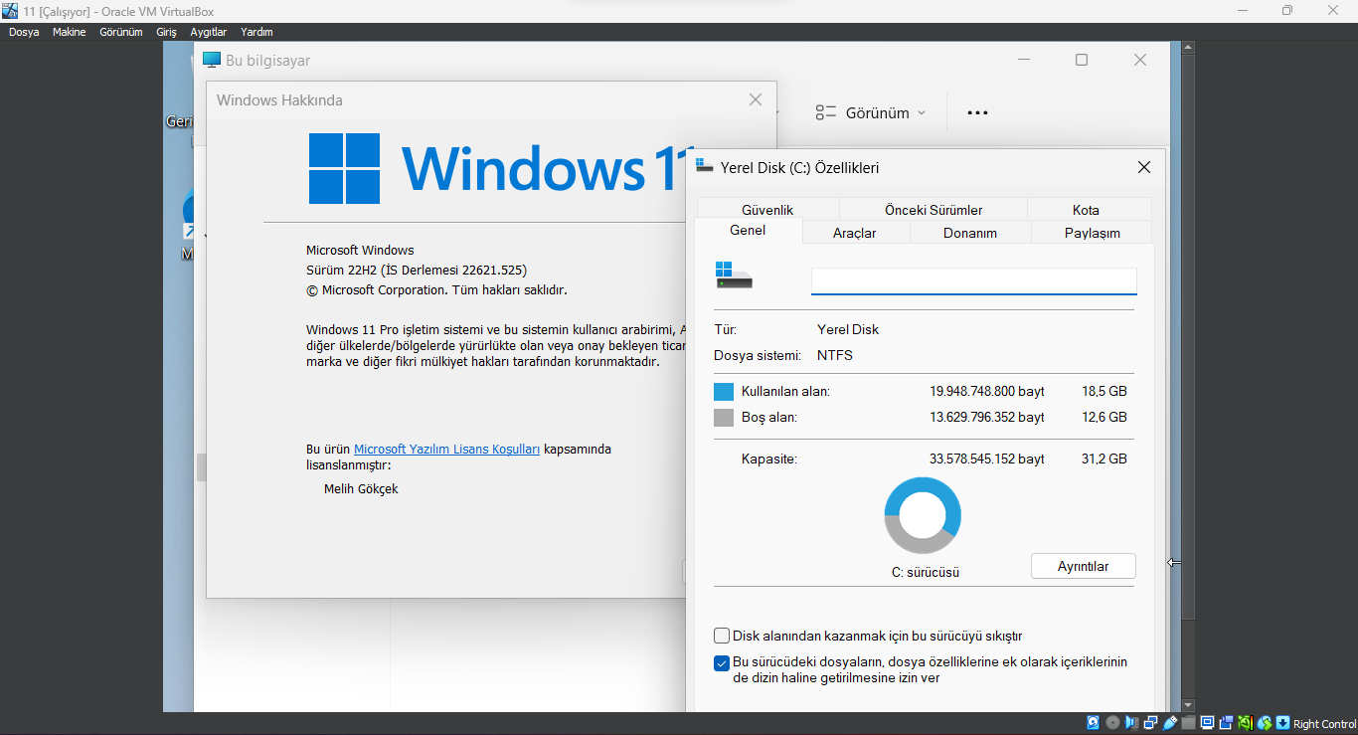Click the monitor icon in Bu bilgisayar title bar
Viewport: 1358px width, 735px height.
pos(211,60)
